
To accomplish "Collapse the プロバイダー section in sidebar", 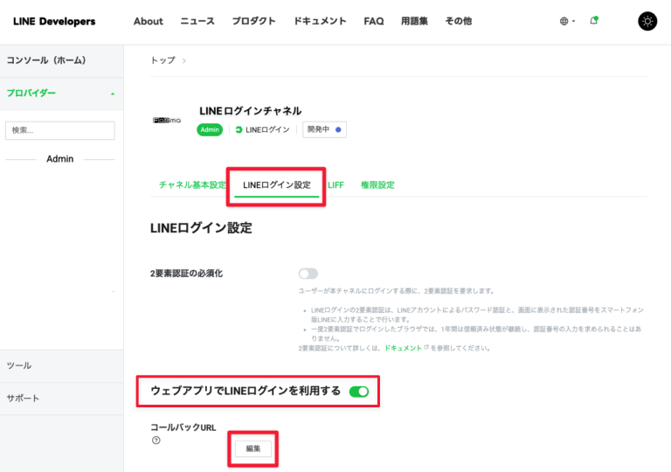I will [x=112, y=93].
